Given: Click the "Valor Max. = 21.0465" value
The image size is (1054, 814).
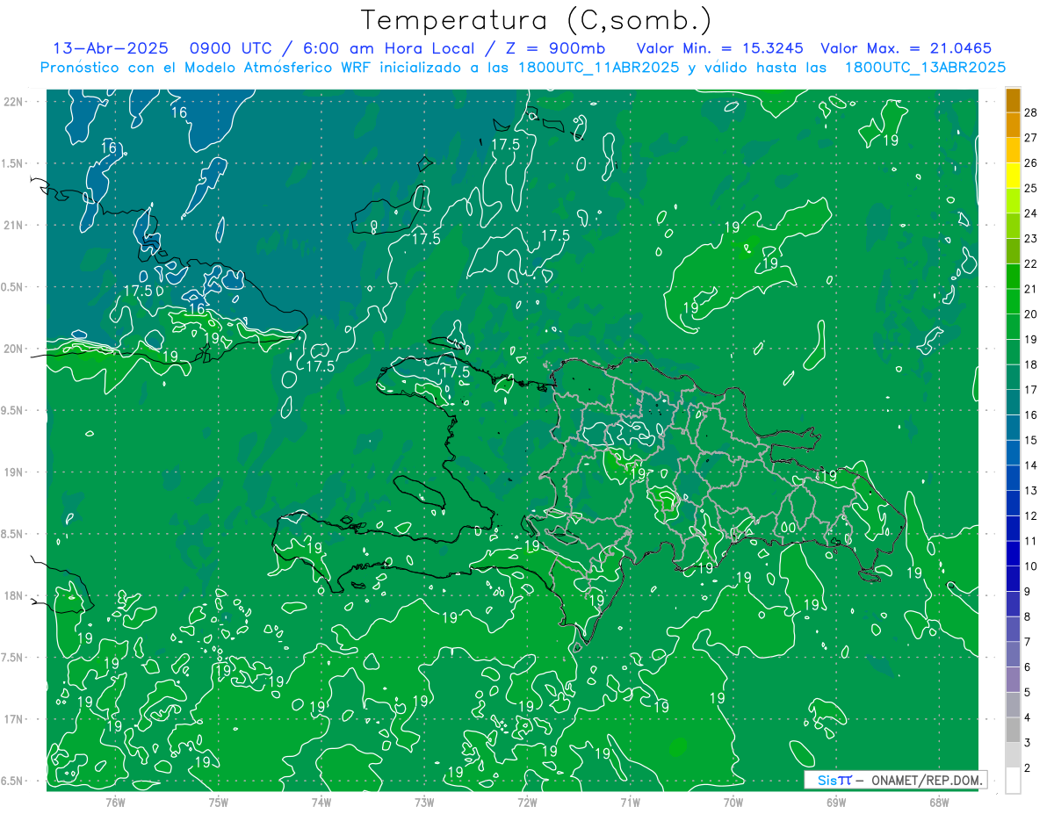Looking at the screenshot, I should coord(906,48).
